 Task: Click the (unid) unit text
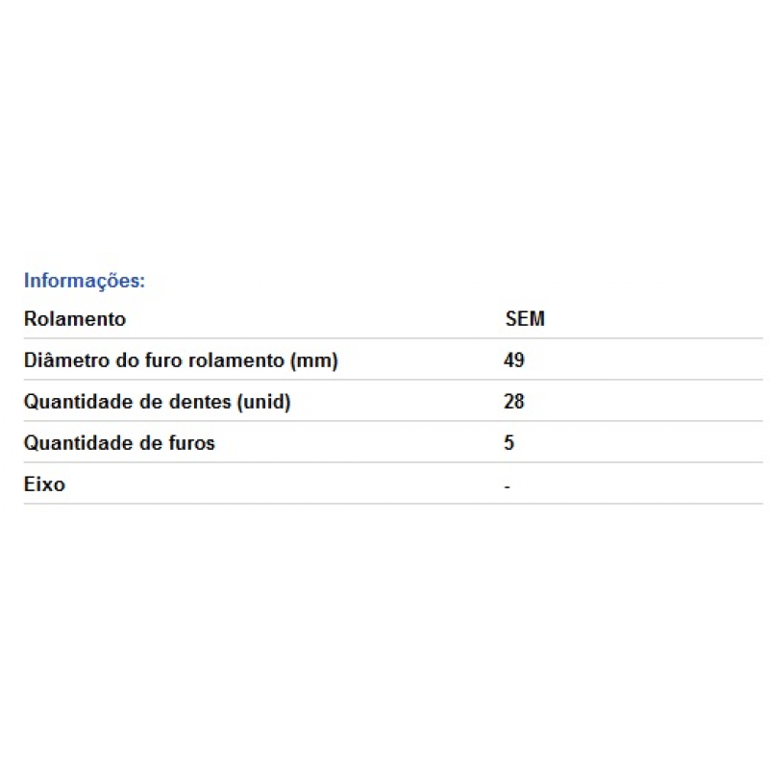click(x=264, y=402)
